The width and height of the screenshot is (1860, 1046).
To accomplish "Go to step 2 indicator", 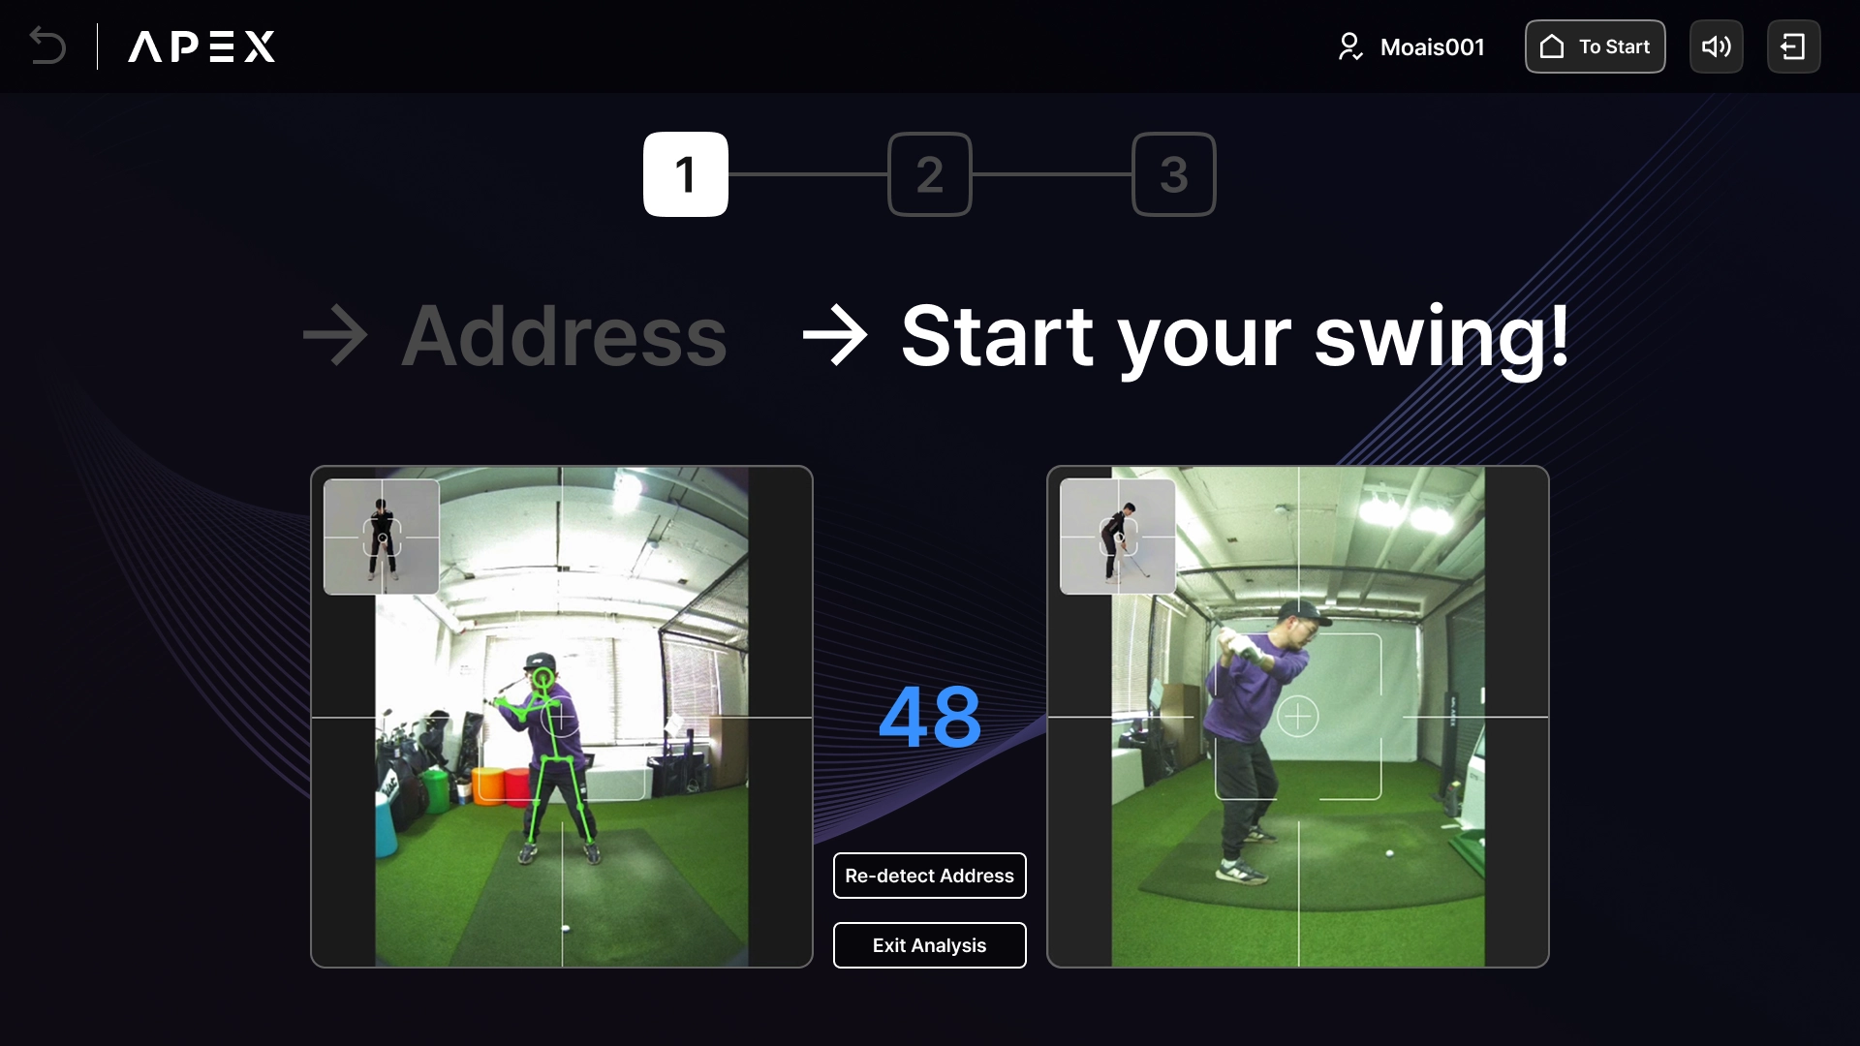I will tap(930, 174).
